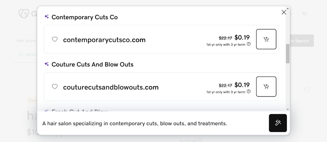Favorite couturecutsandblowouts.com with the heart icon
Viewport: 327px width, 142px height.
[55, 86]
